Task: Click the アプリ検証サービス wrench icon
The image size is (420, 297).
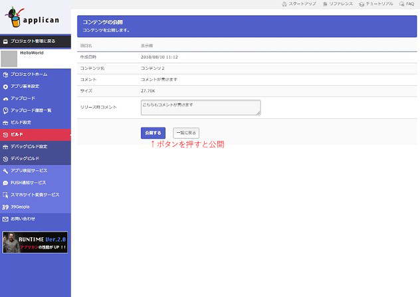Action: pos(5,171)
